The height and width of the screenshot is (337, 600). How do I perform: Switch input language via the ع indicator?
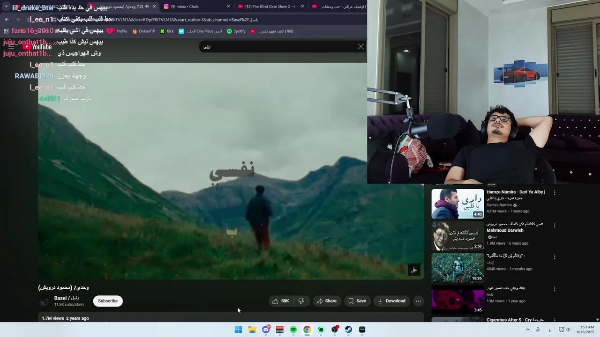(x=550, y=330)
